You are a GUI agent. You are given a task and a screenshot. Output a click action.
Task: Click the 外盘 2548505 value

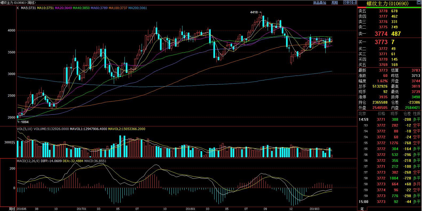[380, 108]
